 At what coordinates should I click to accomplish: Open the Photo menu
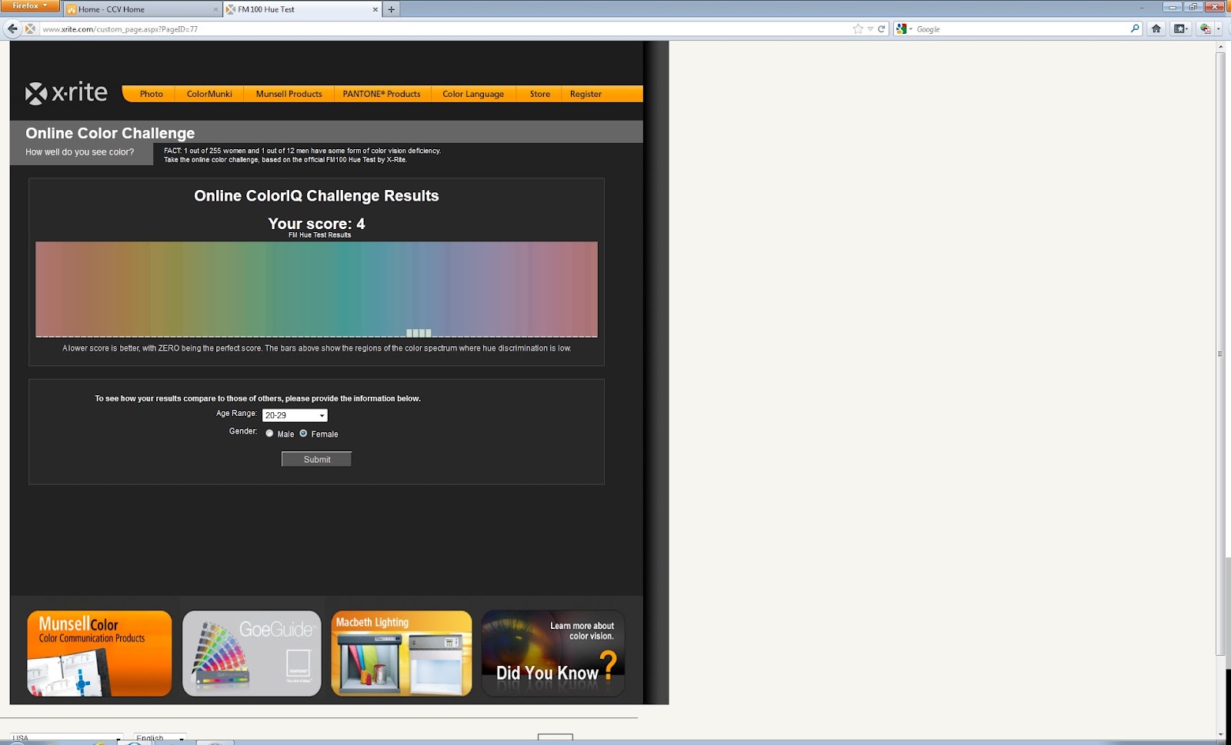[152, 94]
